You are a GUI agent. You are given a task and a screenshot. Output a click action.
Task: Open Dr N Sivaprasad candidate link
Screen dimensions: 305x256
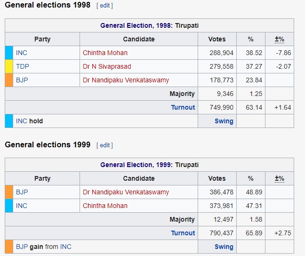pos(107,66)
